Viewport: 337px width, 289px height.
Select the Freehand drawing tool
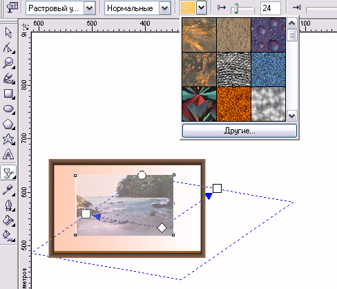click(8, 78)
